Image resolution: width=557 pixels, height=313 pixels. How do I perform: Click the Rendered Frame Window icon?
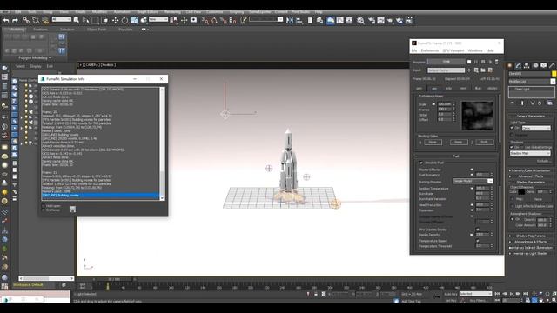point(381,21)
